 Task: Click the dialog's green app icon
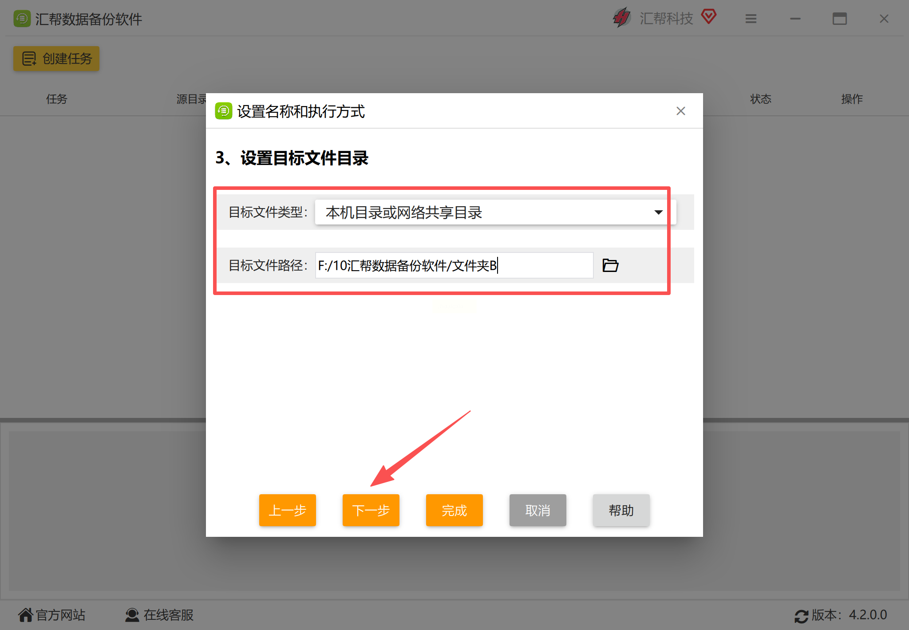coord(223,111)
